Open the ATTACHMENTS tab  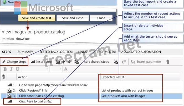(104, 52)
